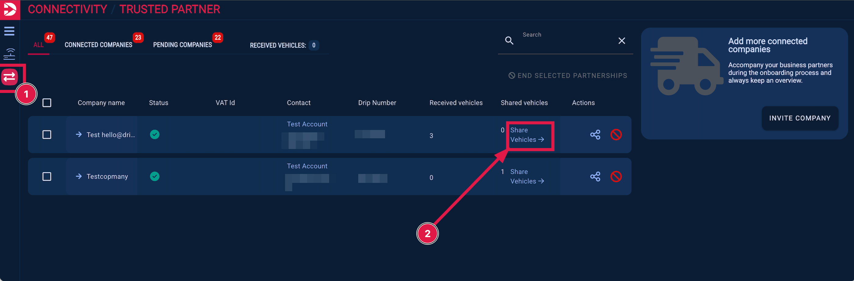Check the Test hello@dri row checkbox
Screen dimensions: 854x281
coord(47,134)
